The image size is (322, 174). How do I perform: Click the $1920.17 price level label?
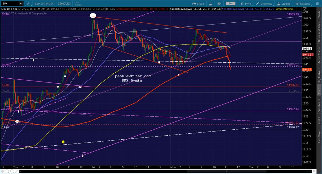click(x=293, y=127)
